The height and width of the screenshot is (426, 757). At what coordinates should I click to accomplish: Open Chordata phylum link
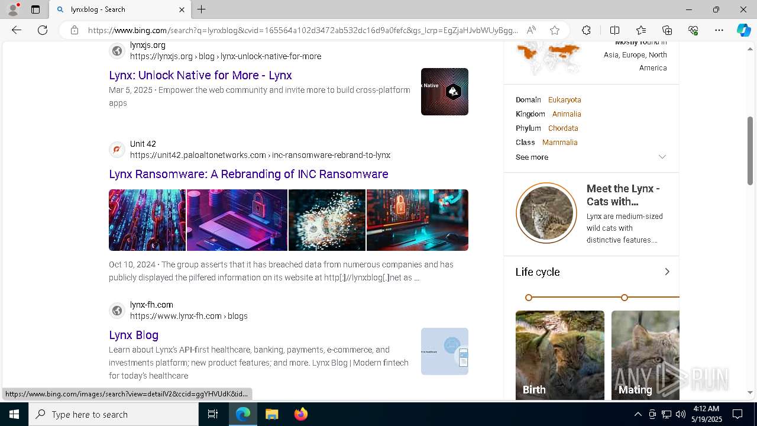coord(563,128)
